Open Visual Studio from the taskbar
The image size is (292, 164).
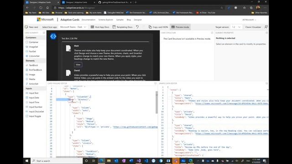(139, 161)
